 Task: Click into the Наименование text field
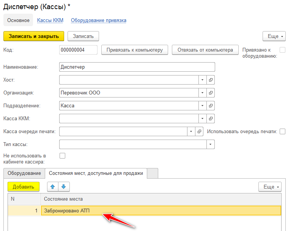[137, 67]
